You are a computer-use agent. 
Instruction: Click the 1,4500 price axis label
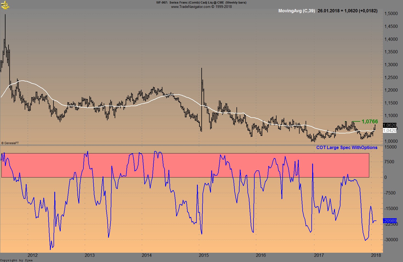point(391,27)
